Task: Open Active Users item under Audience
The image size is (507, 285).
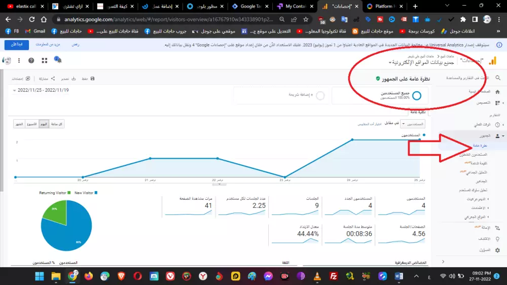Action: [473, 155]
